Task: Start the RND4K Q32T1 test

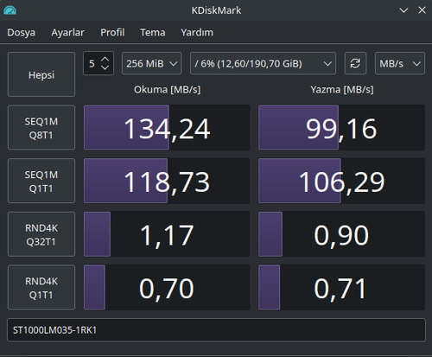Action: [41, 234]
